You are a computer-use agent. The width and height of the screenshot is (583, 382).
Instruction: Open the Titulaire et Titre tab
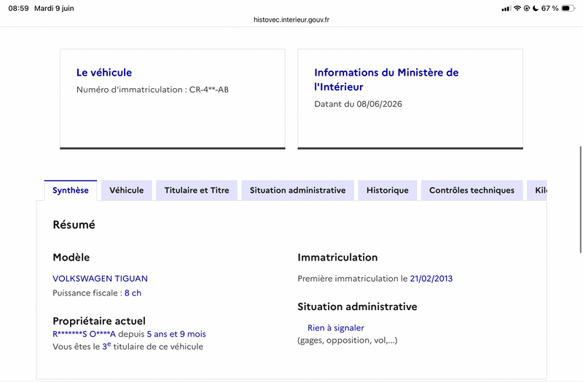pos(197,191)
